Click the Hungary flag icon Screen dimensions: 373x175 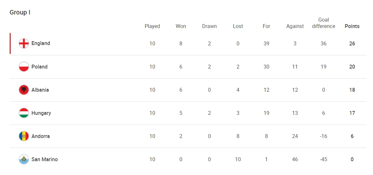pyautogui.click(x=24, y=113)
